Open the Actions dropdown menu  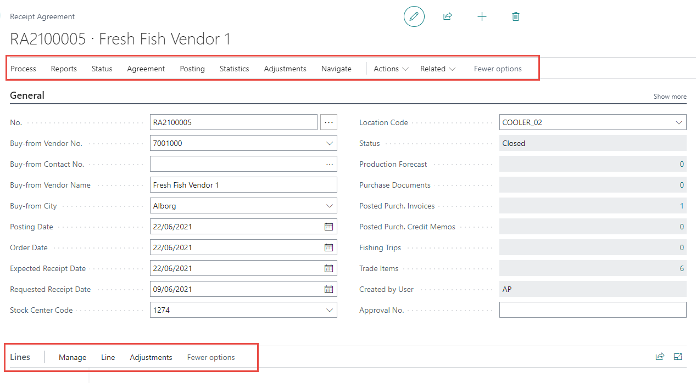391,69
